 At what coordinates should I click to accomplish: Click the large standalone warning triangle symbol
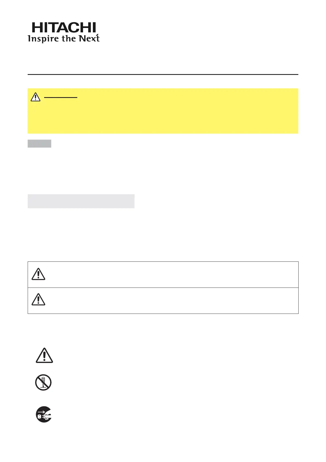point(44,356)
